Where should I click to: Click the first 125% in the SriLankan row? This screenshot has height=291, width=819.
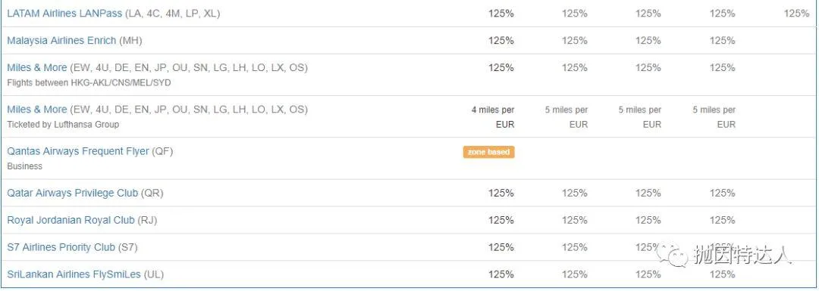tap(501, 274)
